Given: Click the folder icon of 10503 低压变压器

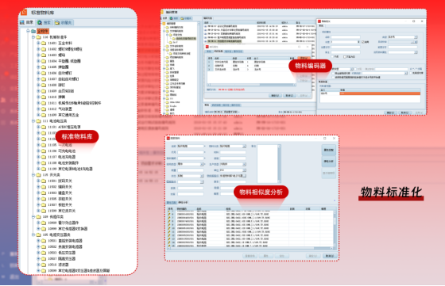Looking at the screenshot, I should (x=44, y=253).
